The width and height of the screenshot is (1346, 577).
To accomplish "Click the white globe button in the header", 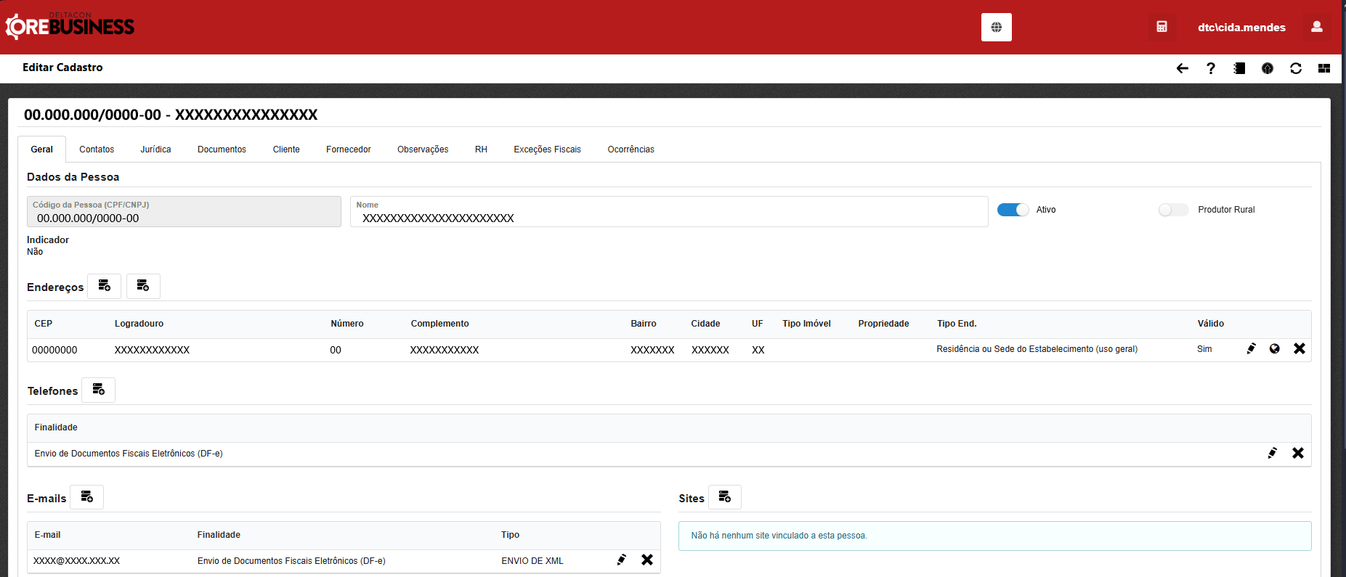I will click(996, 27).
